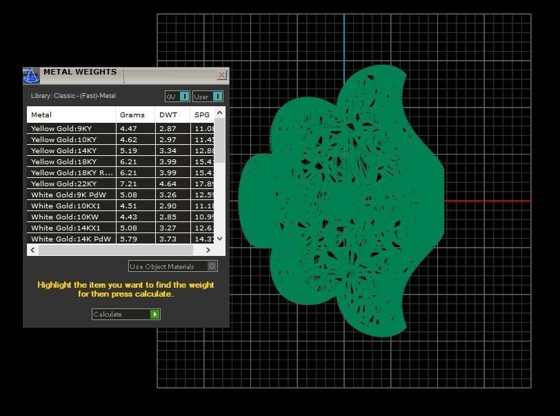Viewport: 560px width, 416px height.
Task: Select the White Gold:10KX1 row
Action: (x=121, y=206)
